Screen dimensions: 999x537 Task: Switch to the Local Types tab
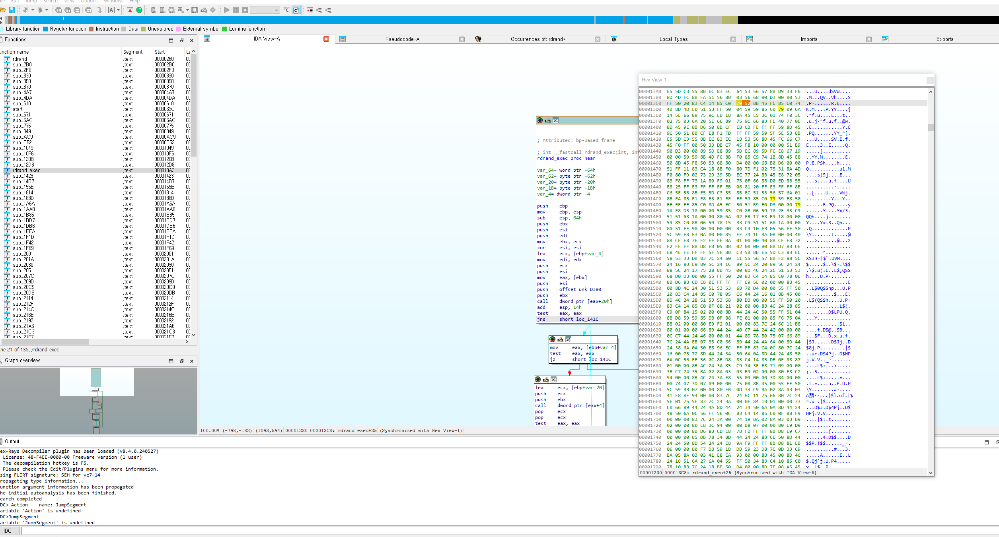[x=673, y=39]
